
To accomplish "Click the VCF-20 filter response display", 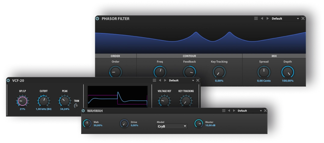I will pyautogui.click(x=118, y=96).
